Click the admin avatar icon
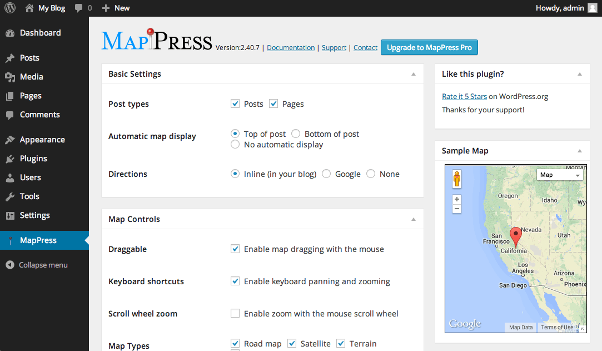This screenshot has height=351, width=602. [593, 8]
